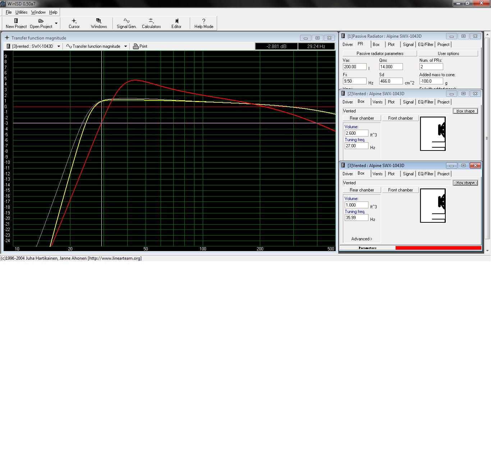Maximize the Passive Radiator window

(463, 36)
